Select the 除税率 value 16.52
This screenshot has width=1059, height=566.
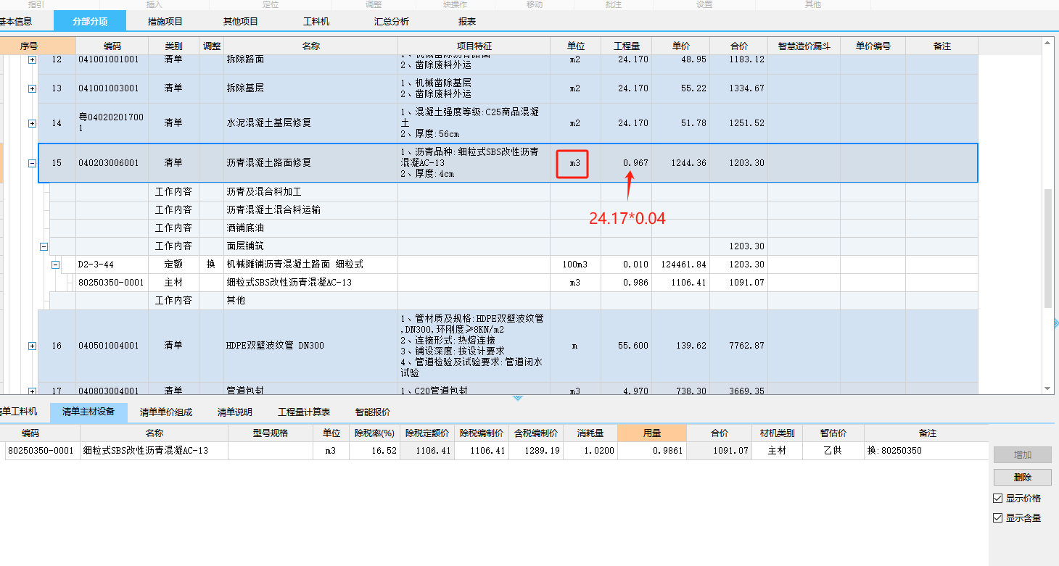374,451
